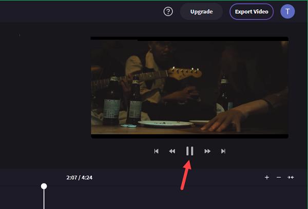Viewport: 308px width, 209px height.
Task: Skip to the start of the video
Action: (x=157, y=151)
